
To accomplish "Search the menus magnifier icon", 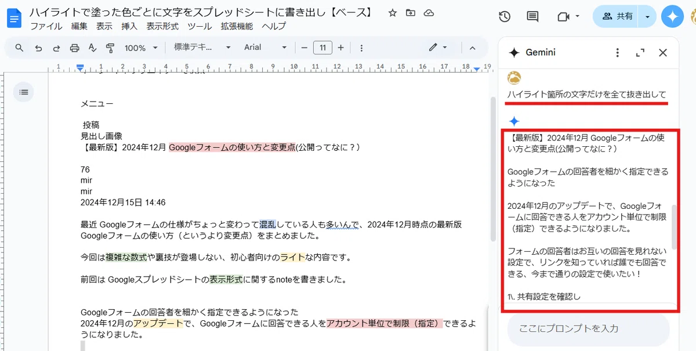I will 20,48.
